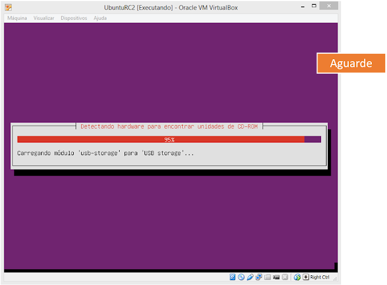The width and height of the screenshot is (387, 285).
Task: Click the shared folders status icon
Action: 267,277
